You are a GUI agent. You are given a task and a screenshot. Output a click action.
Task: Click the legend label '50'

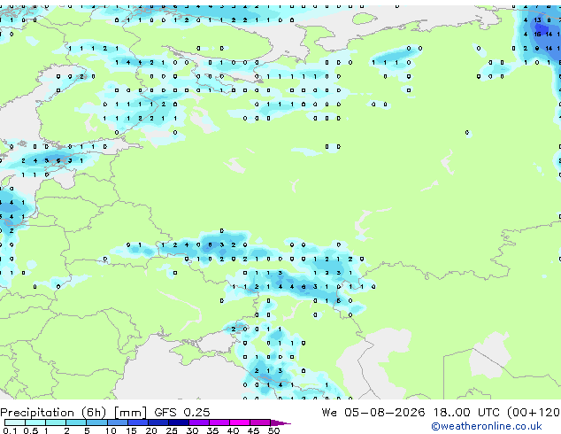(274, 430)
